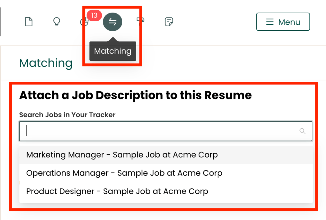Click the lightbulb suggestions icon
Screen dimensions: 326x220
[x=57, y=22]
